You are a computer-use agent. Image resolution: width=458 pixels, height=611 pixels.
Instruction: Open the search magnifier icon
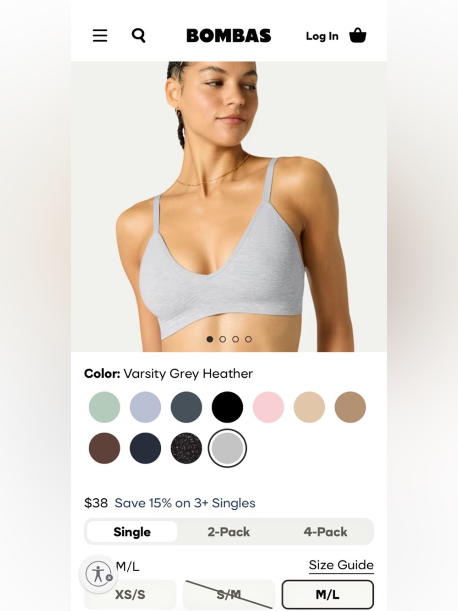(138, 36)
